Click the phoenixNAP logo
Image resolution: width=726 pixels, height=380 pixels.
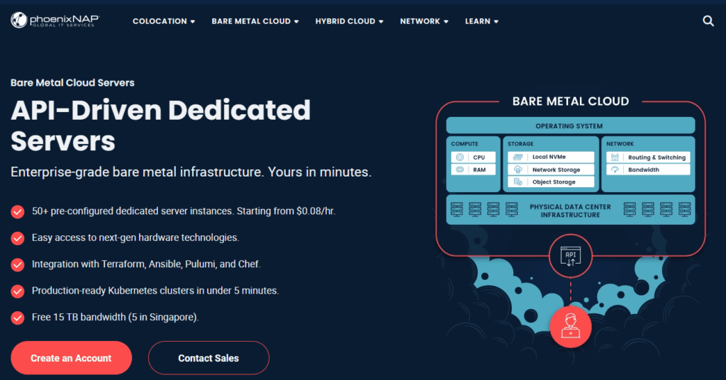tap(55, 21)
